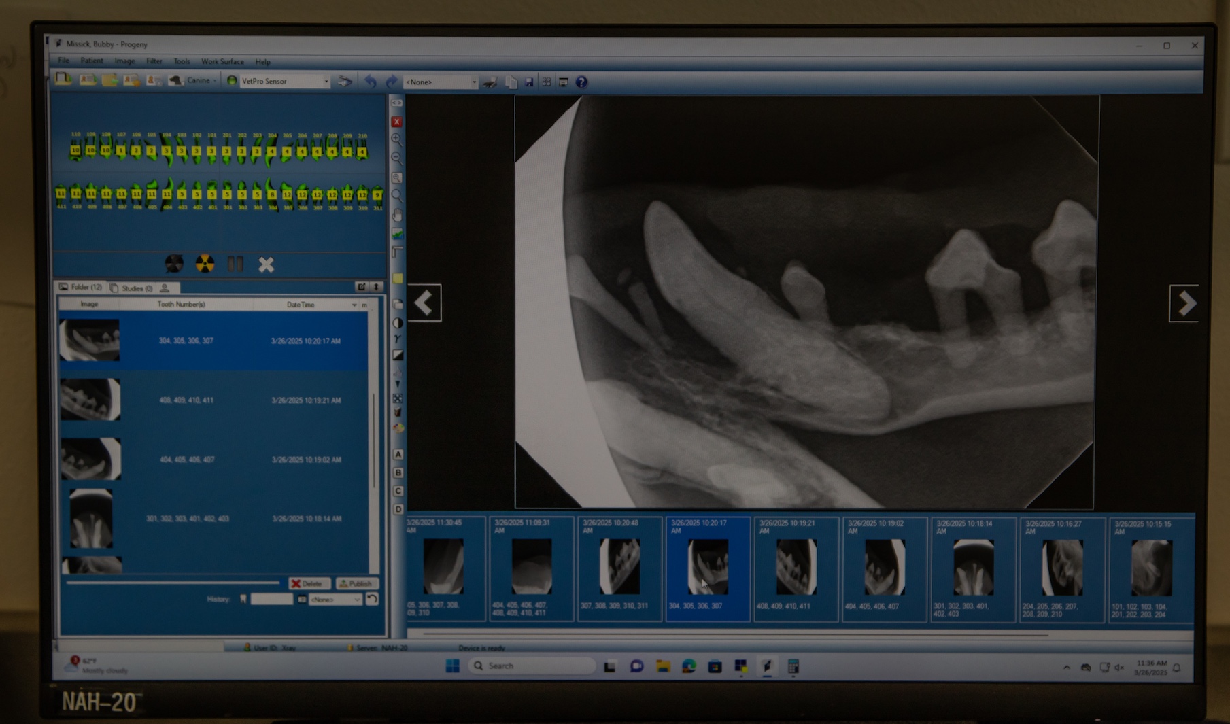1230x724 pixels.
Task: Click the Publish button
Action: 357,583
